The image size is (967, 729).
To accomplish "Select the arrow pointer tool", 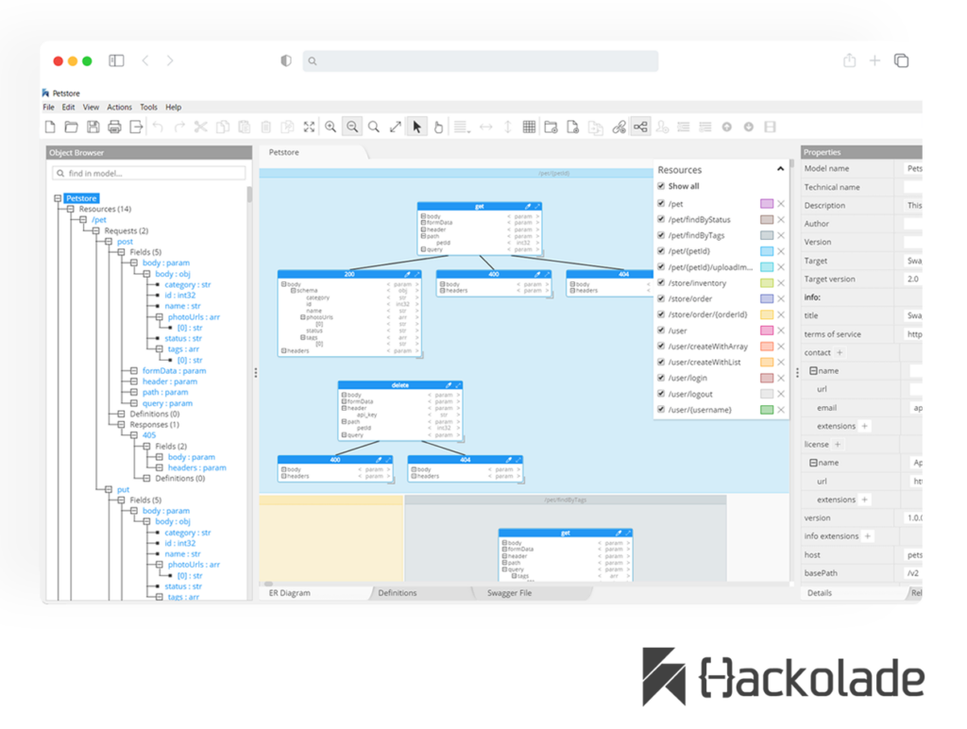I will (x=416, y=127).
